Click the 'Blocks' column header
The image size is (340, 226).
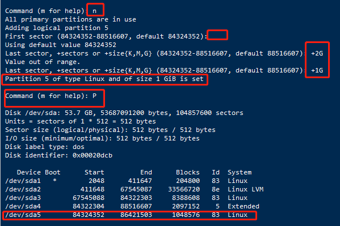click(188, 172)
